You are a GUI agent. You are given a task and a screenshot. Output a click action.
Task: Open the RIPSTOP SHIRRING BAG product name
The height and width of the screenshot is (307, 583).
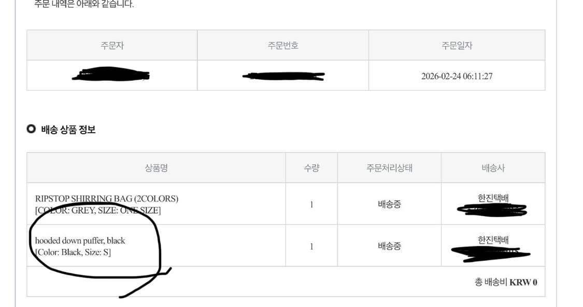pyautogui.click(x=107, y=199)
